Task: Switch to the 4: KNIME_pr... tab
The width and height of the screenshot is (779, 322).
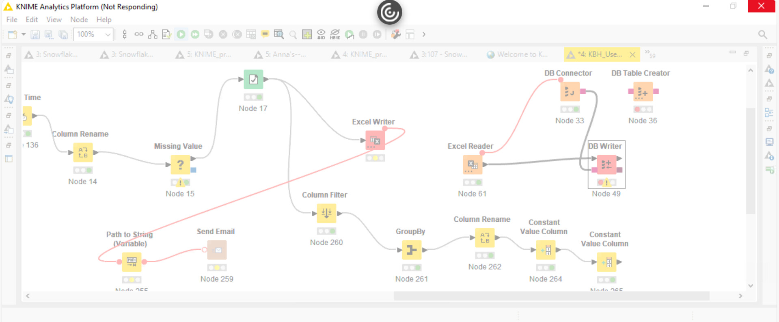Action: (359, 54)
